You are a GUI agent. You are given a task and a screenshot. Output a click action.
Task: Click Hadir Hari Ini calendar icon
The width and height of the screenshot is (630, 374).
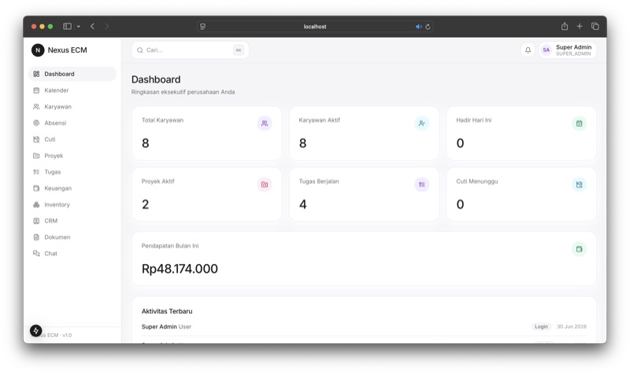579,123
